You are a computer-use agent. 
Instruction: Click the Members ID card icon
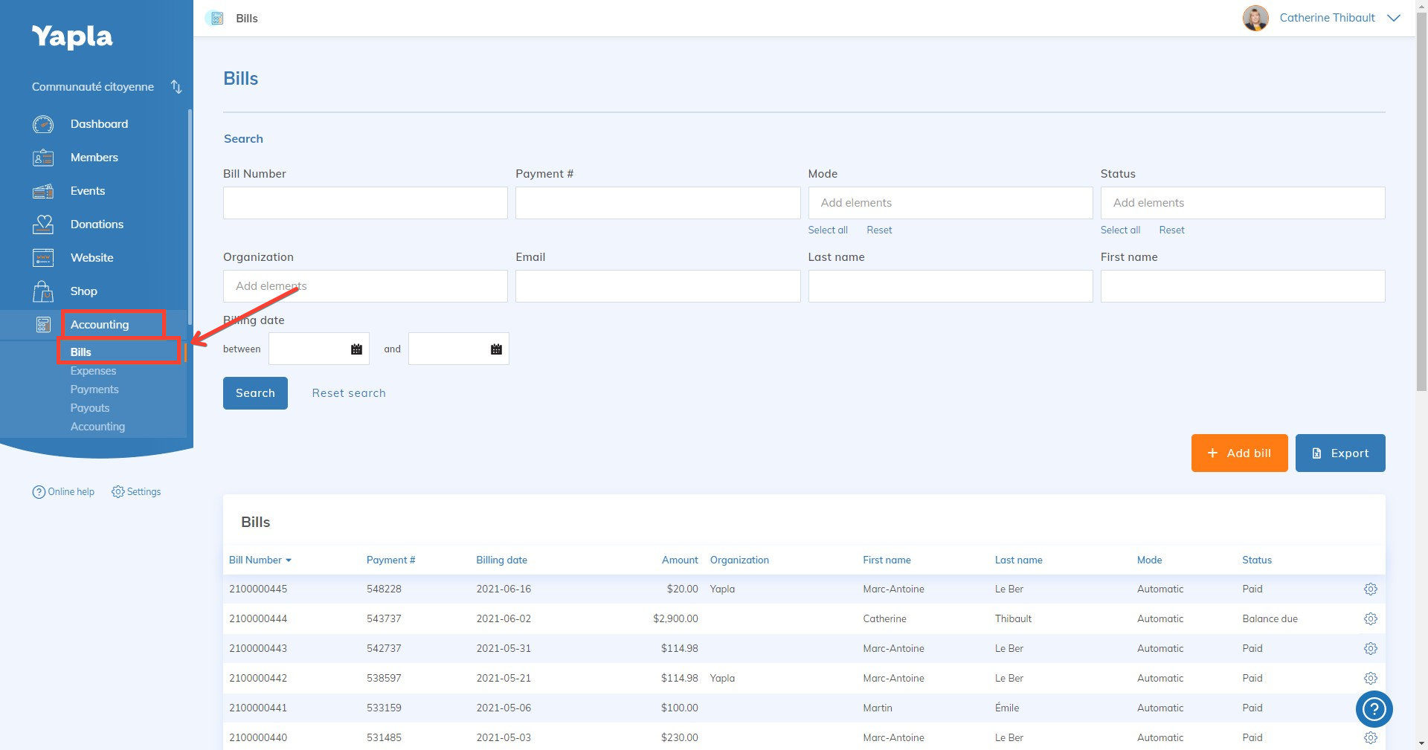43,158
